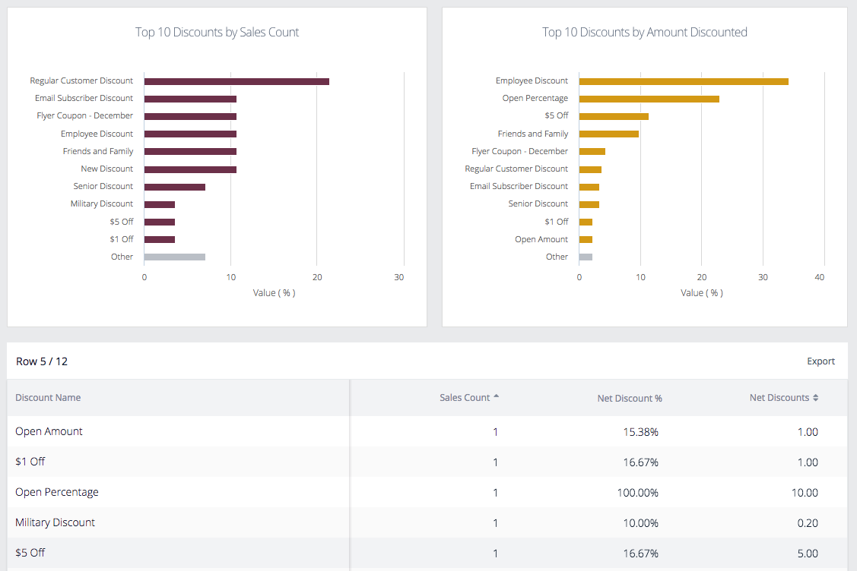The width and height of the screenshot is (857, 571).
Task: Open the "$5 Off" discount details
Action: (x=29, y=553)
